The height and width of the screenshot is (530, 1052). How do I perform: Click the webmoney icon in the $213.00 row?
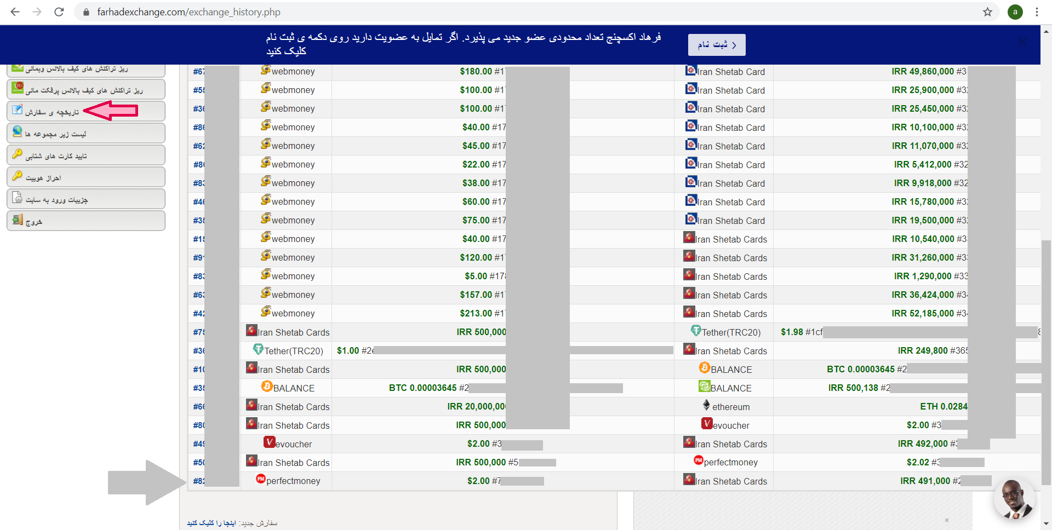coord(266,312)
